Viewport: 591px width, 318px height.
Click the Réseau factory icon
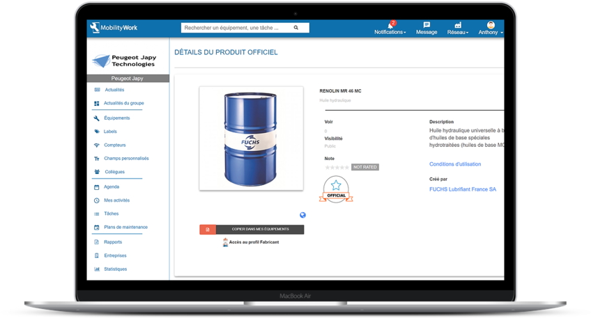[x=458, y=25]
